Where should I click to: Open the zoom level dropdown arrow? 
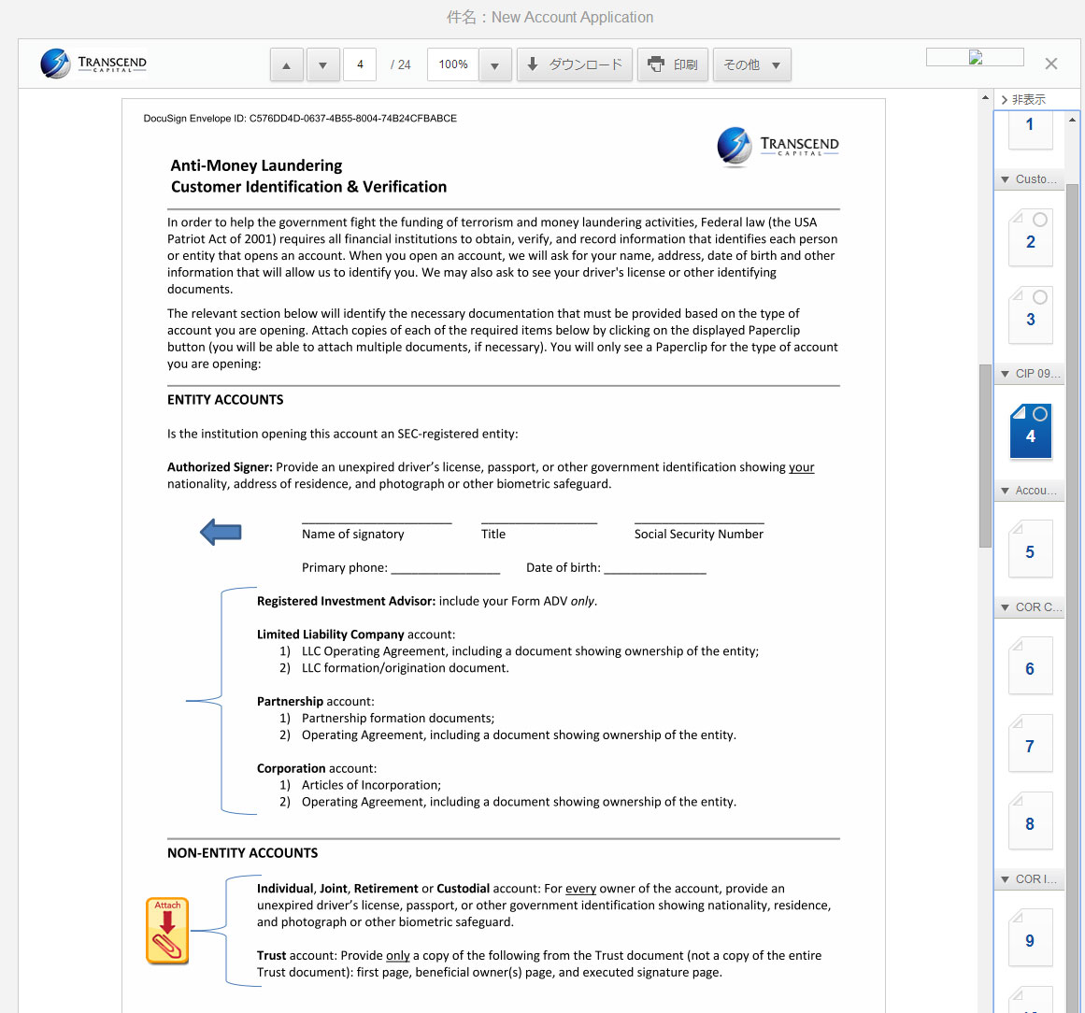[494, 65]
